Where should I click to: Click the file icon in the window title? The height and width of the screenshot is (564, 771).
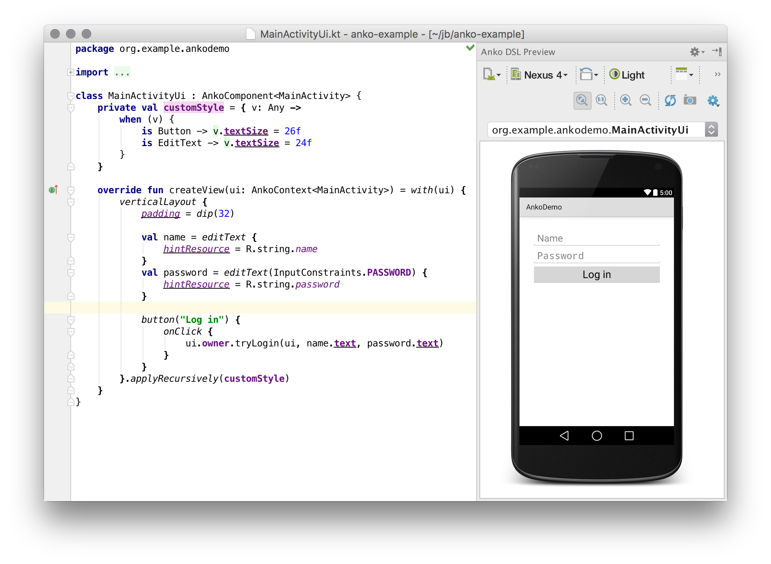(x=251, y=34)
